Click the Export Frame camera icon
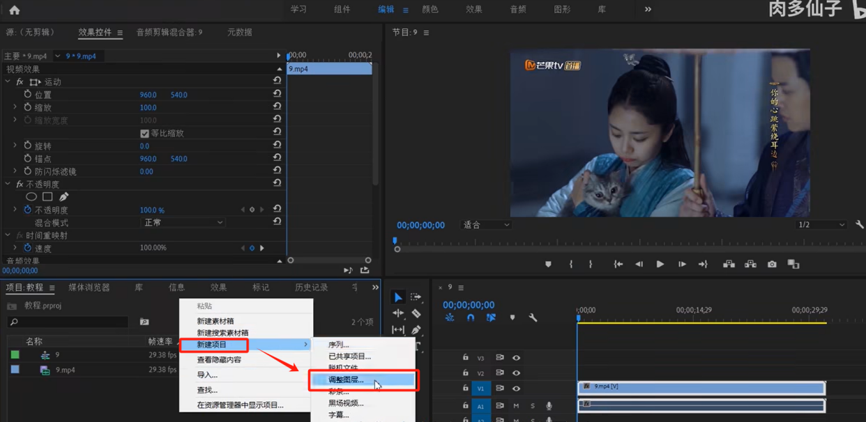This screenshot has width=866, height=422. pos(772,264)
